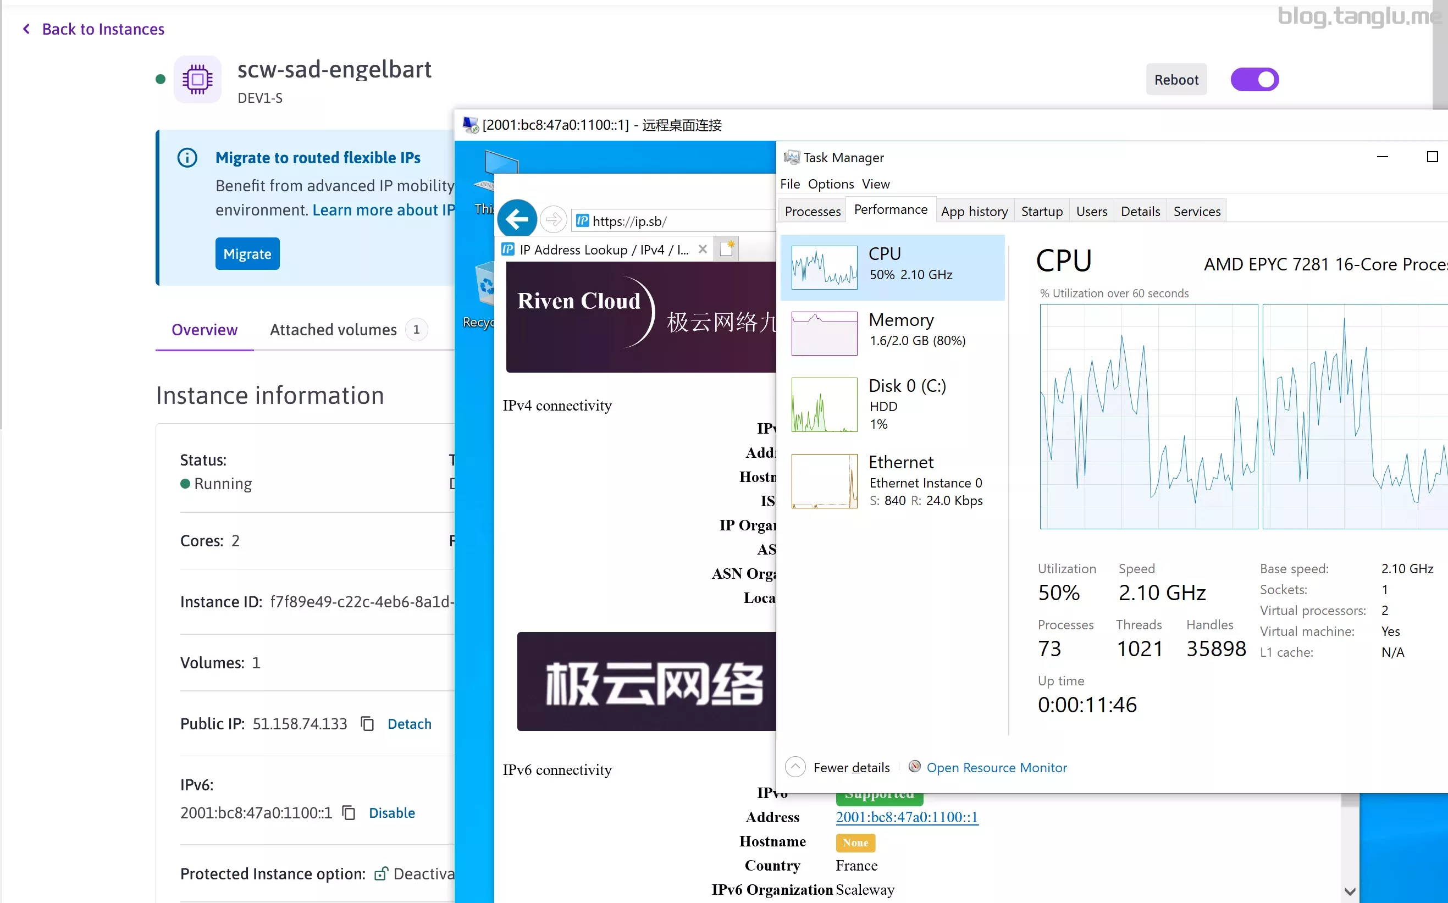Viewport: 1448px width, 903px height.
Task: Click the Migrate button
Action: click(247, 254)
